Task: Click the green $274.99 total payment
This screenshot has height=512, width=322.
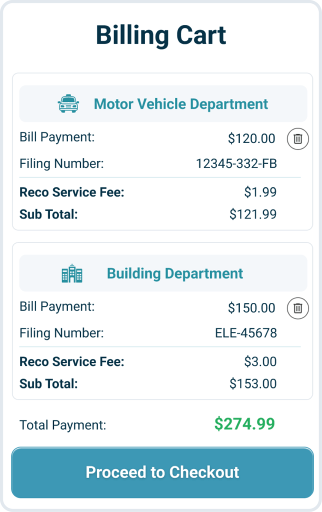Action: coord(244,424)
